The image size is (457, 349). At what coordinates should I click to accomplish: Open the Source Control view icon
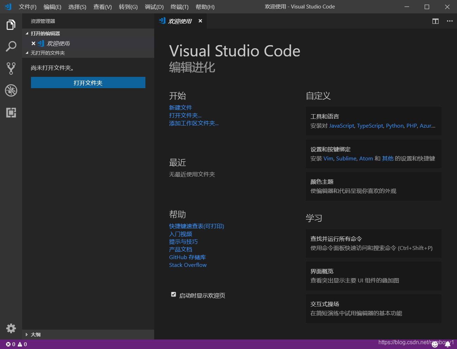pos(11,68)
